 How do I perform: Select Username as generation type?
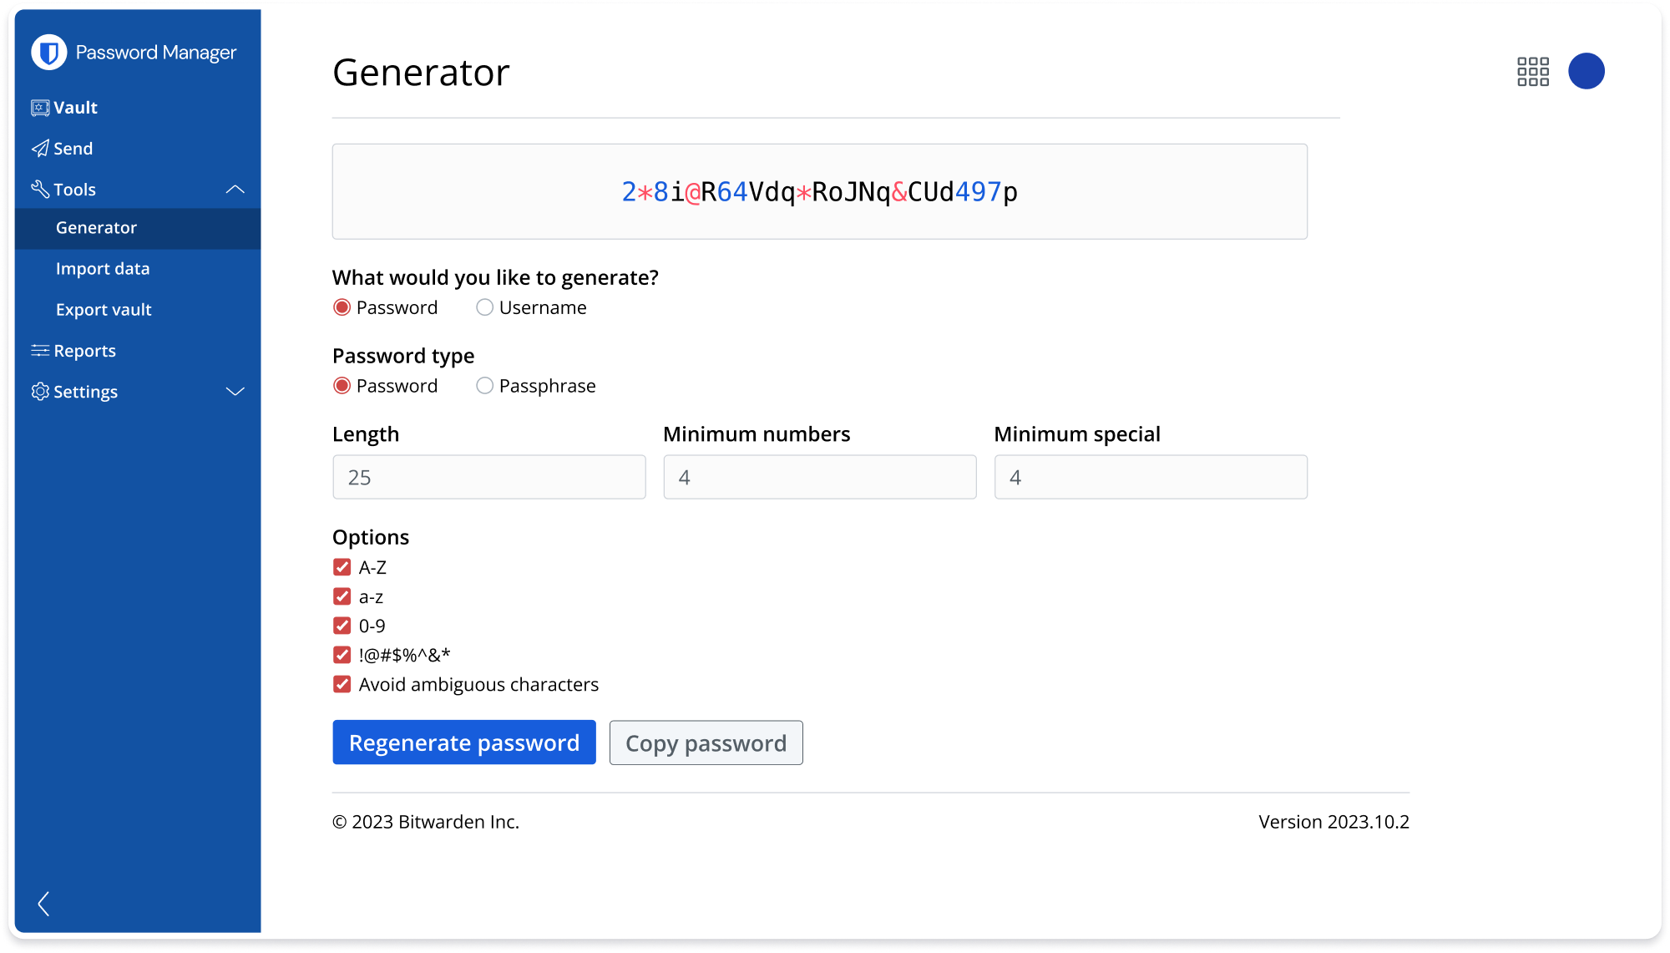(484, 307)
